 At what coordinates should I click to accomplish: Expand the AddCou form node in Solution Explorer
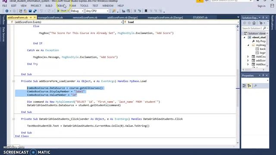click(x=248, y=56)
